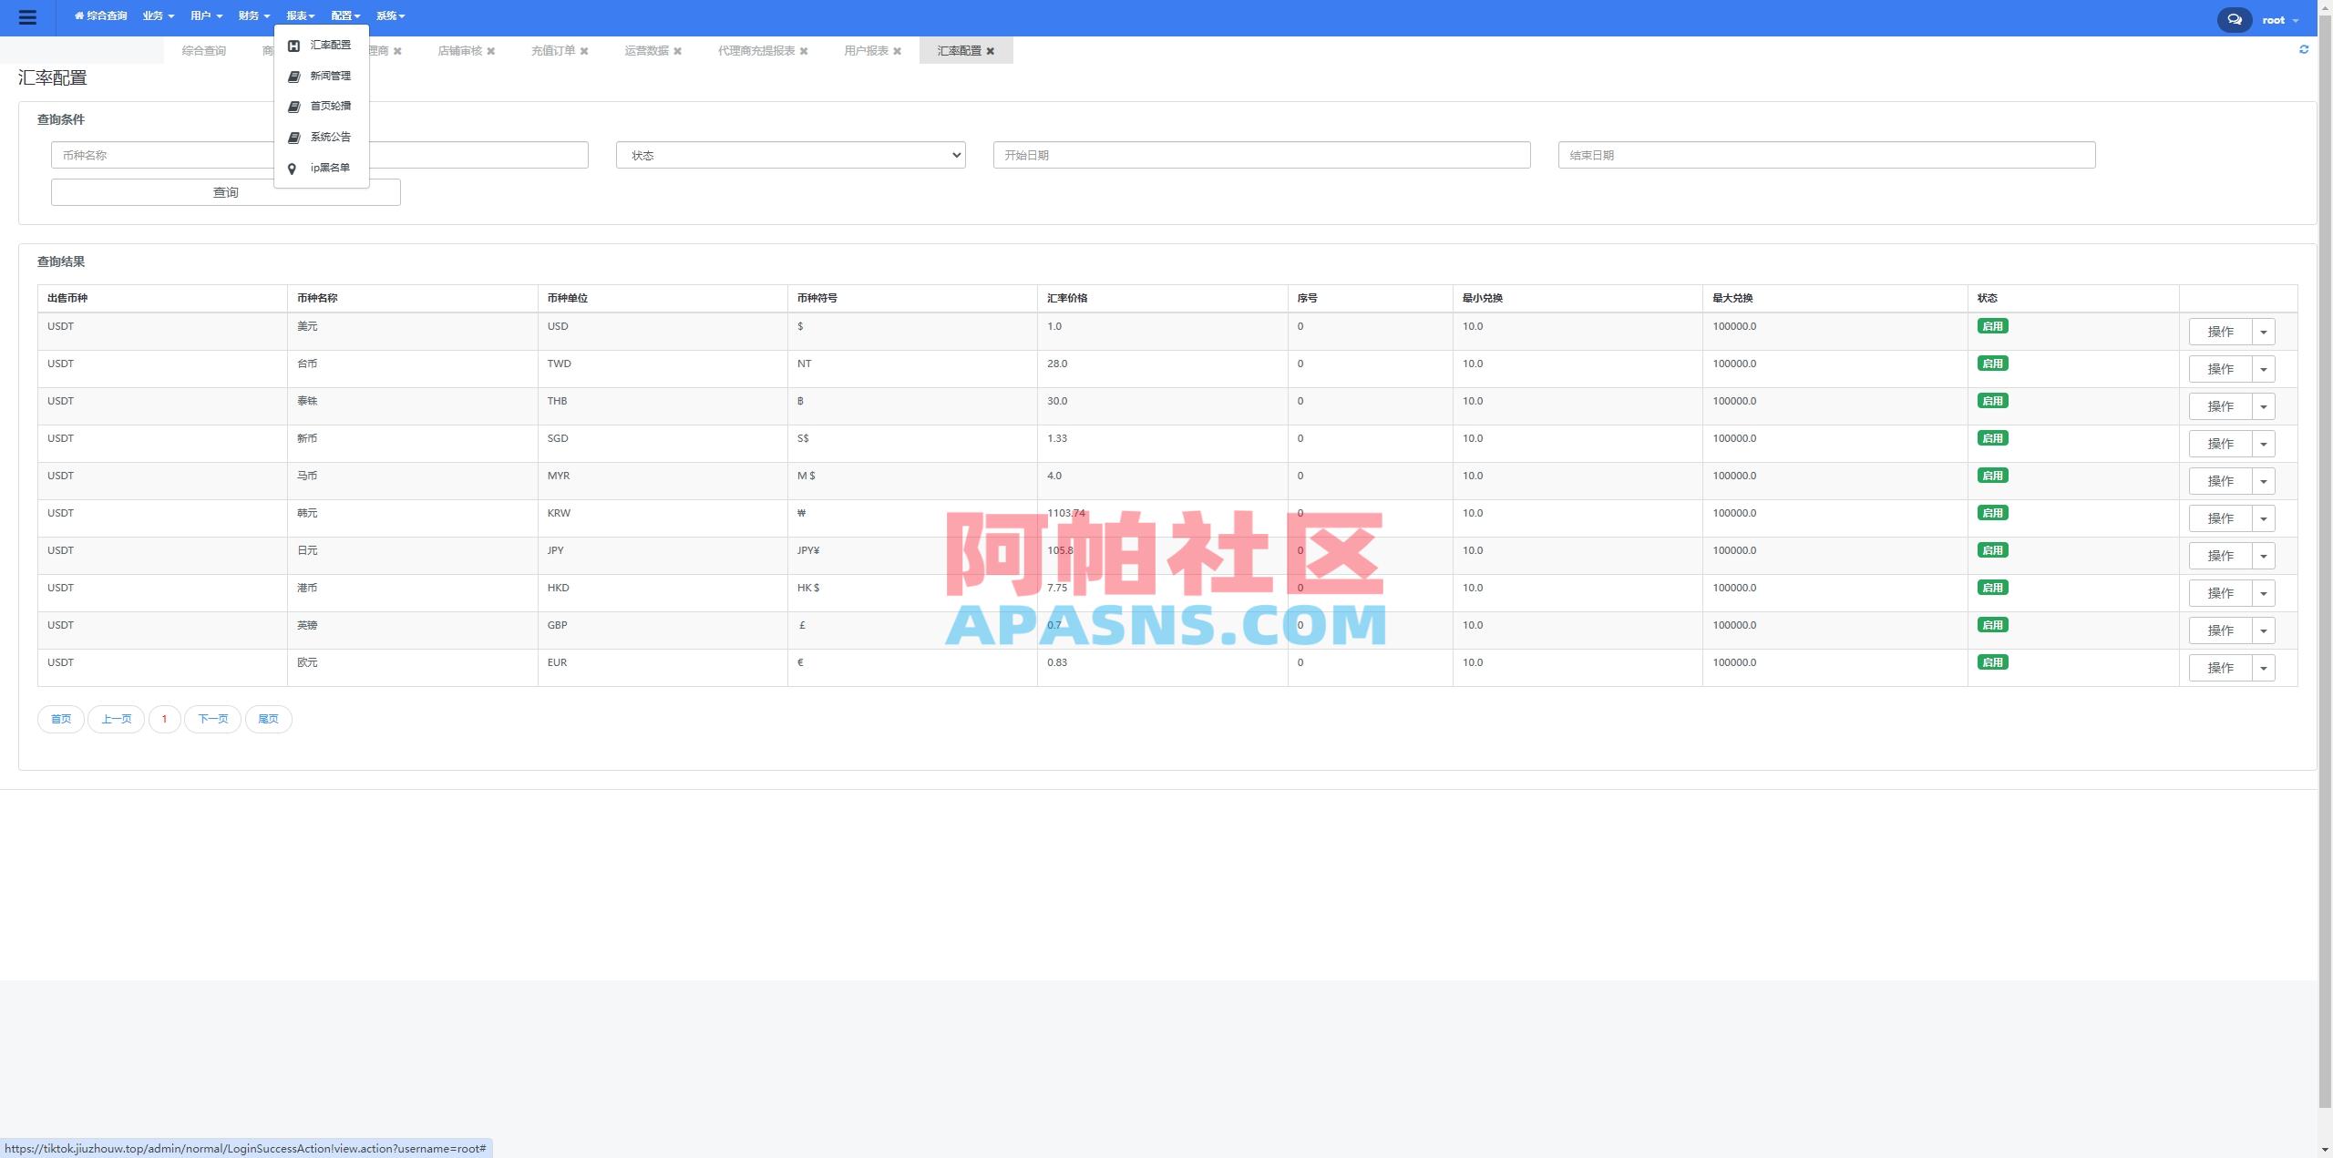Click the refresh icon above the tabs
Screen dimensions: 2333x1158
pyautogui.click(x=2305, y=50)
